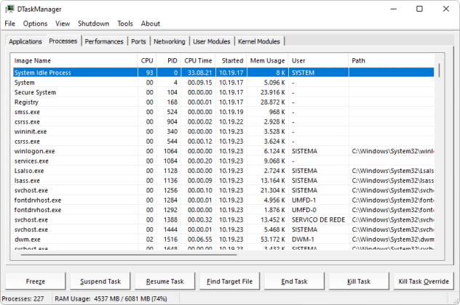This screenshot has height=305, width=460.
Task: Go to the Networking tab
Action: tap(170, 41)
